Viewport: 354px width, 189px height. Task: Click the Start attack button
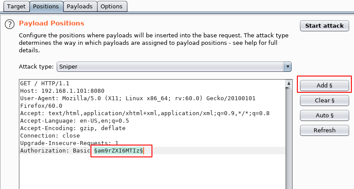pyautogui.click(x=325, y=26)
